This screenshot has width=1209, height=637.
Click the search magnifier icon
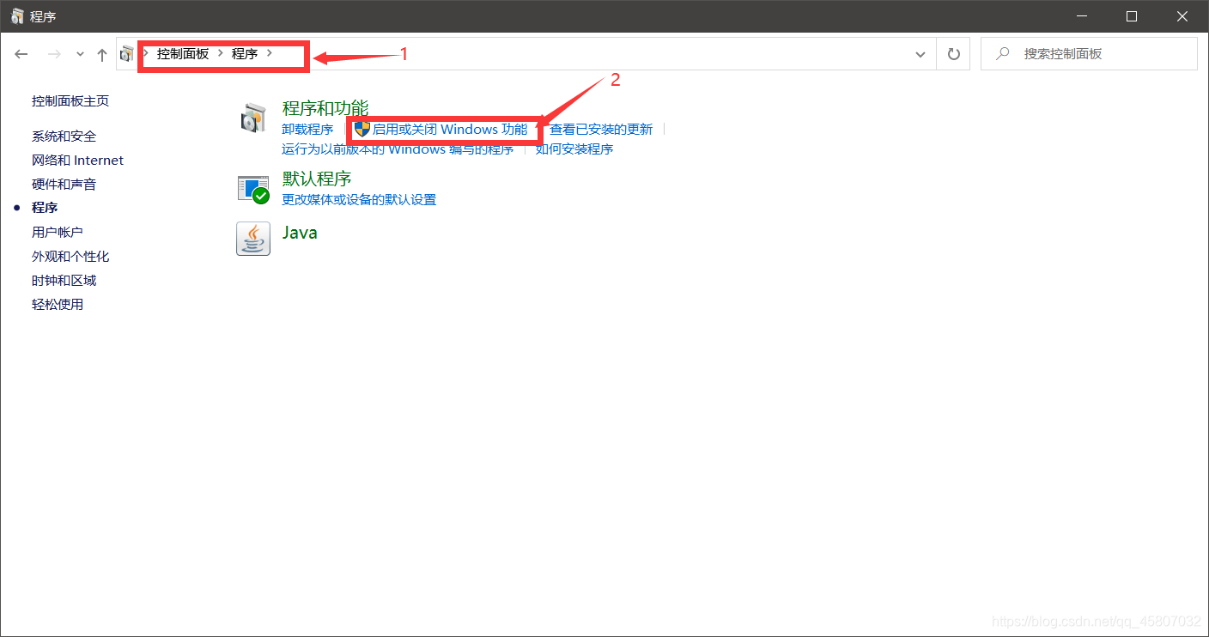[1002, 53]
